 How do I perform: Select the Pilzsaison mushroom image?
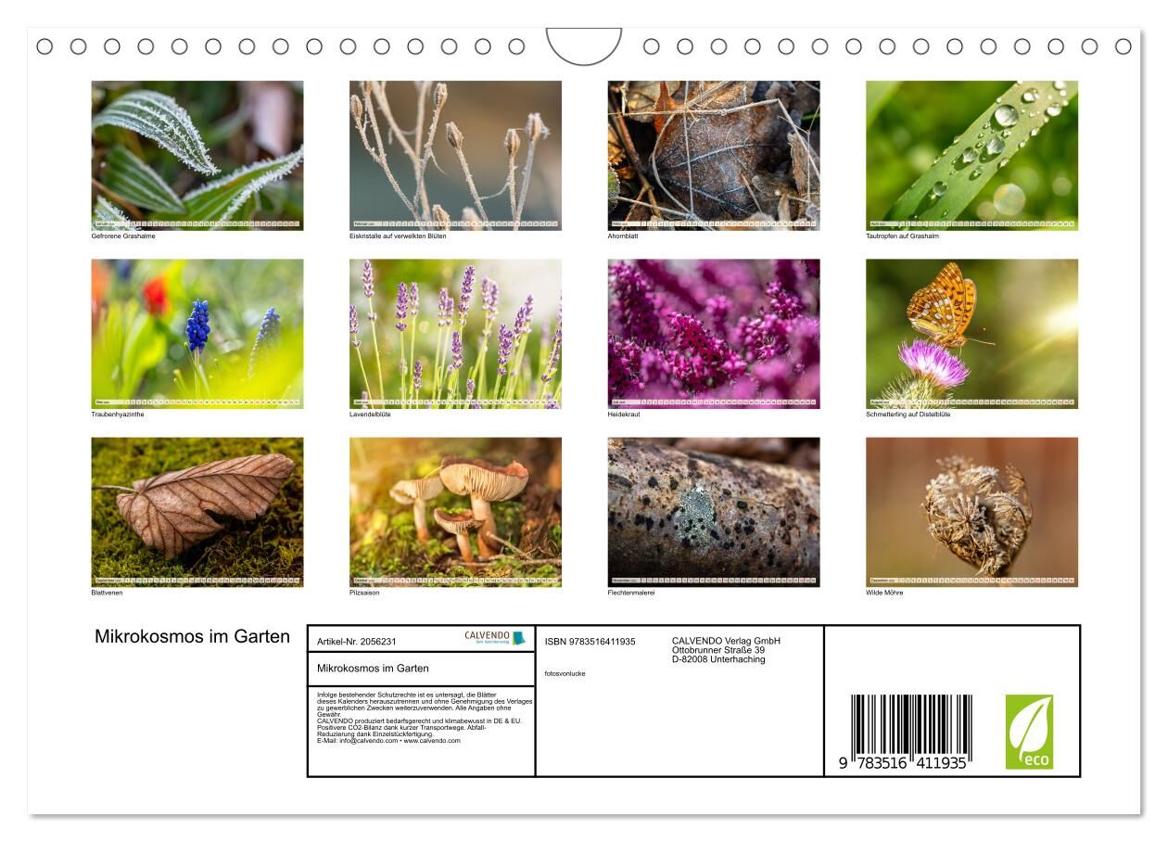click(x=455, y=511)
